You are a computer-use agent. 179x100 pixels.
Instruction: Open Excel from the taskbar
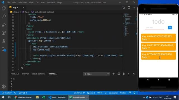(43, 97)
